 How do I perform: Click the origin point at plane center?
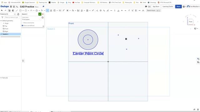[108, 62]
